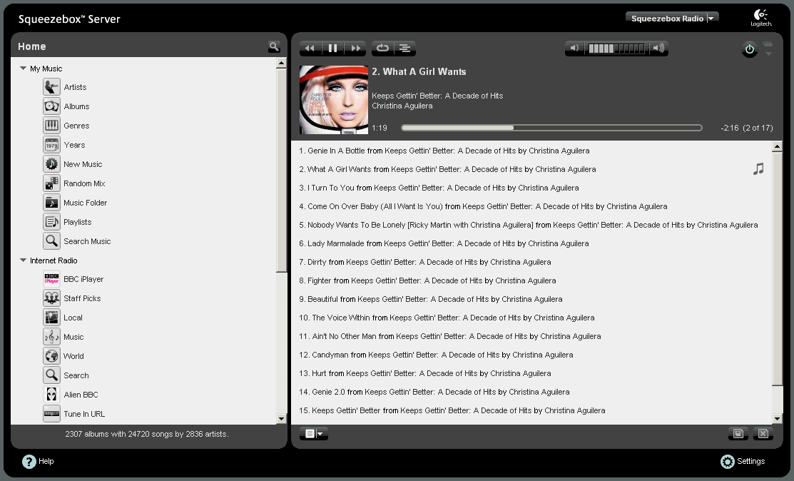Collapse the My Music tree section
Viewport: 794px width, 481px height.
click(x=24, y=69)
